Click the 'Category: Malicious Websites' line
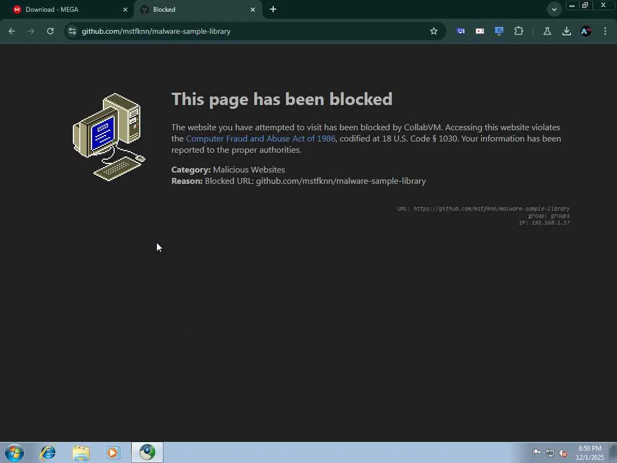This screenshot has height=463, width=617. pos(228,170)
